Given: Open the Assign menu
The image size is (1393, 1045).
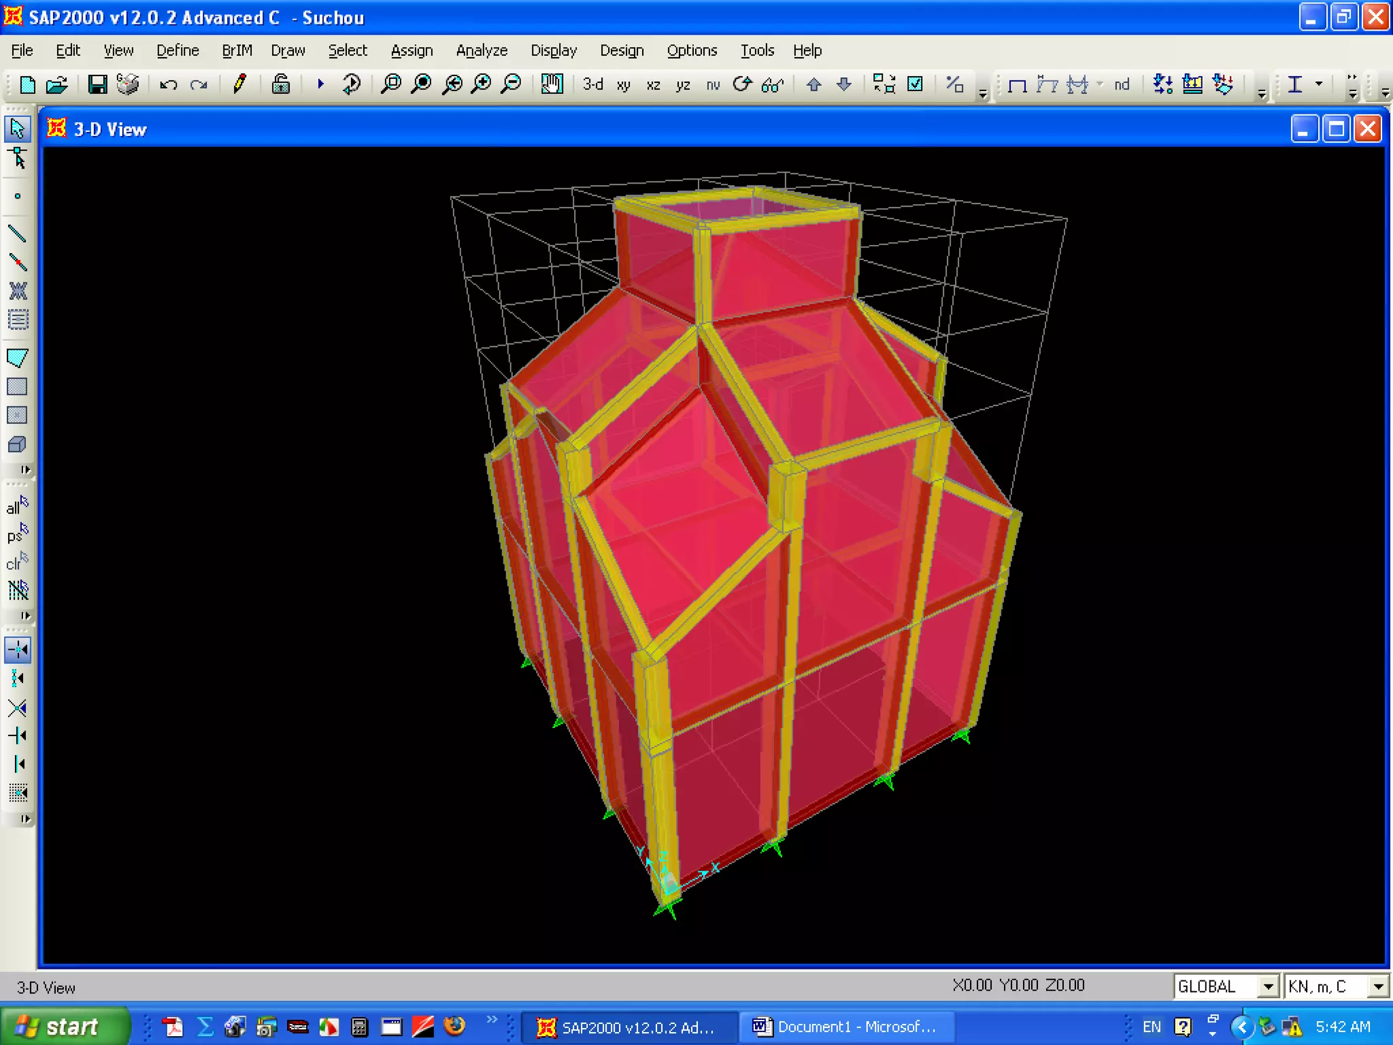Looking at the screenshot, I should click(x=412, y=50).
